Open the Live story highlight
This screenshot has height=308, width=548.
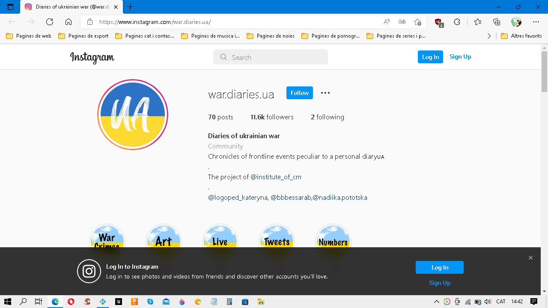point(220,237)
